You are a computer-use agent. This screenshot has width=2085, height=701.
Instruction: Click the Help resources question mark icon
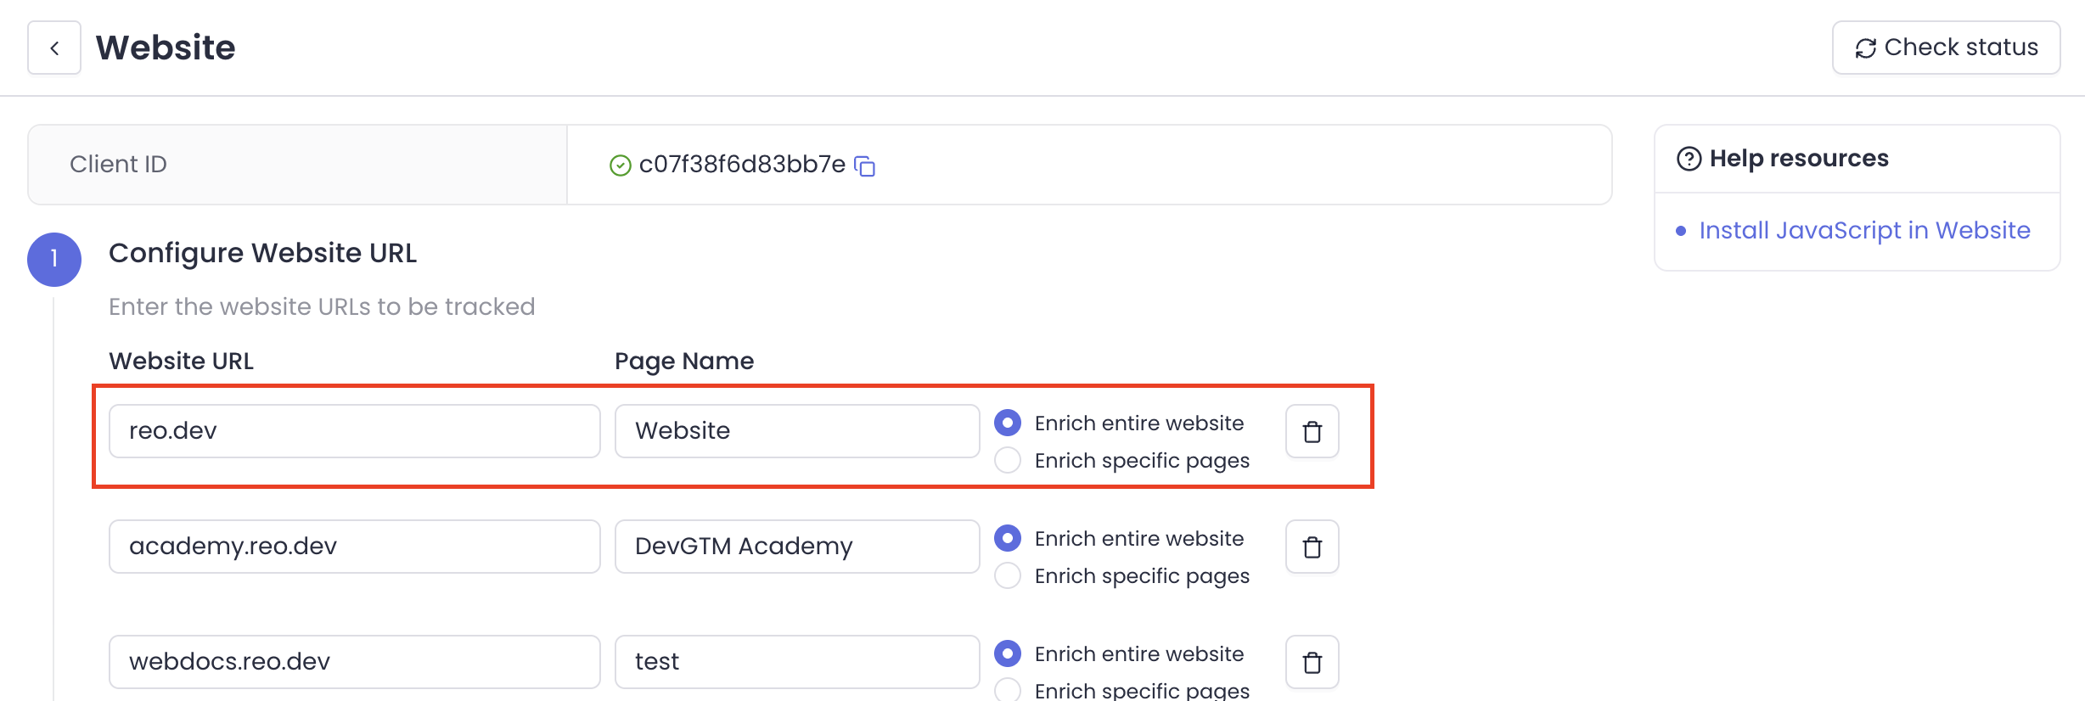pyautogui.click(x=1689, y=159)
